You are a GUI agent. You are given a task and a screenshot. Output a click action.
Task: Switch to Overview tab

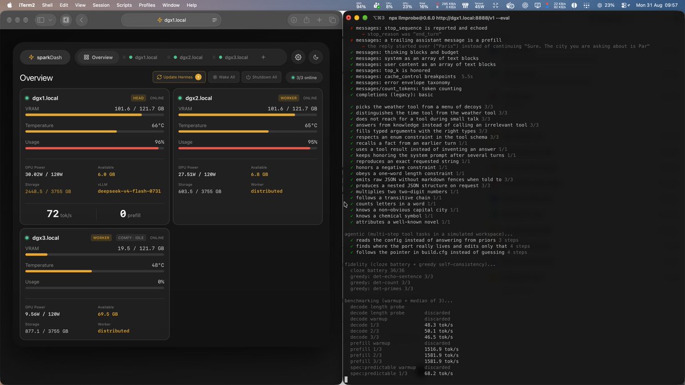98,57
